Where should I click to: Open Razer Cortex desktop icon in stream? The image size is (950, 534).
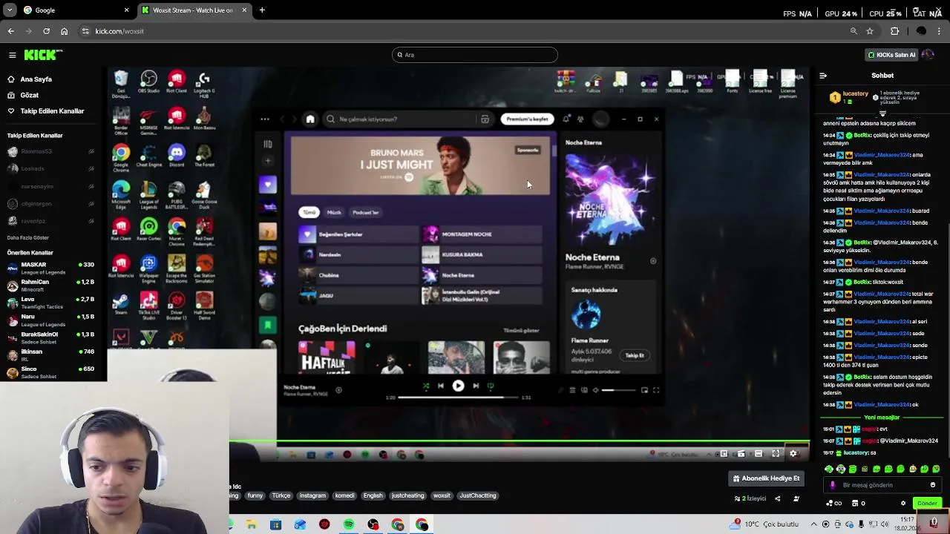pos(148,230)
